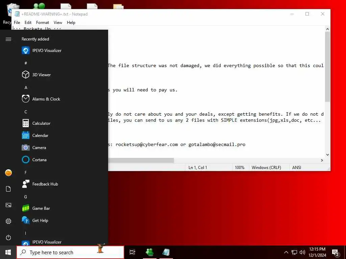Click ANSI encoding in status bar
346x259 pixels.
coord(297,167)
